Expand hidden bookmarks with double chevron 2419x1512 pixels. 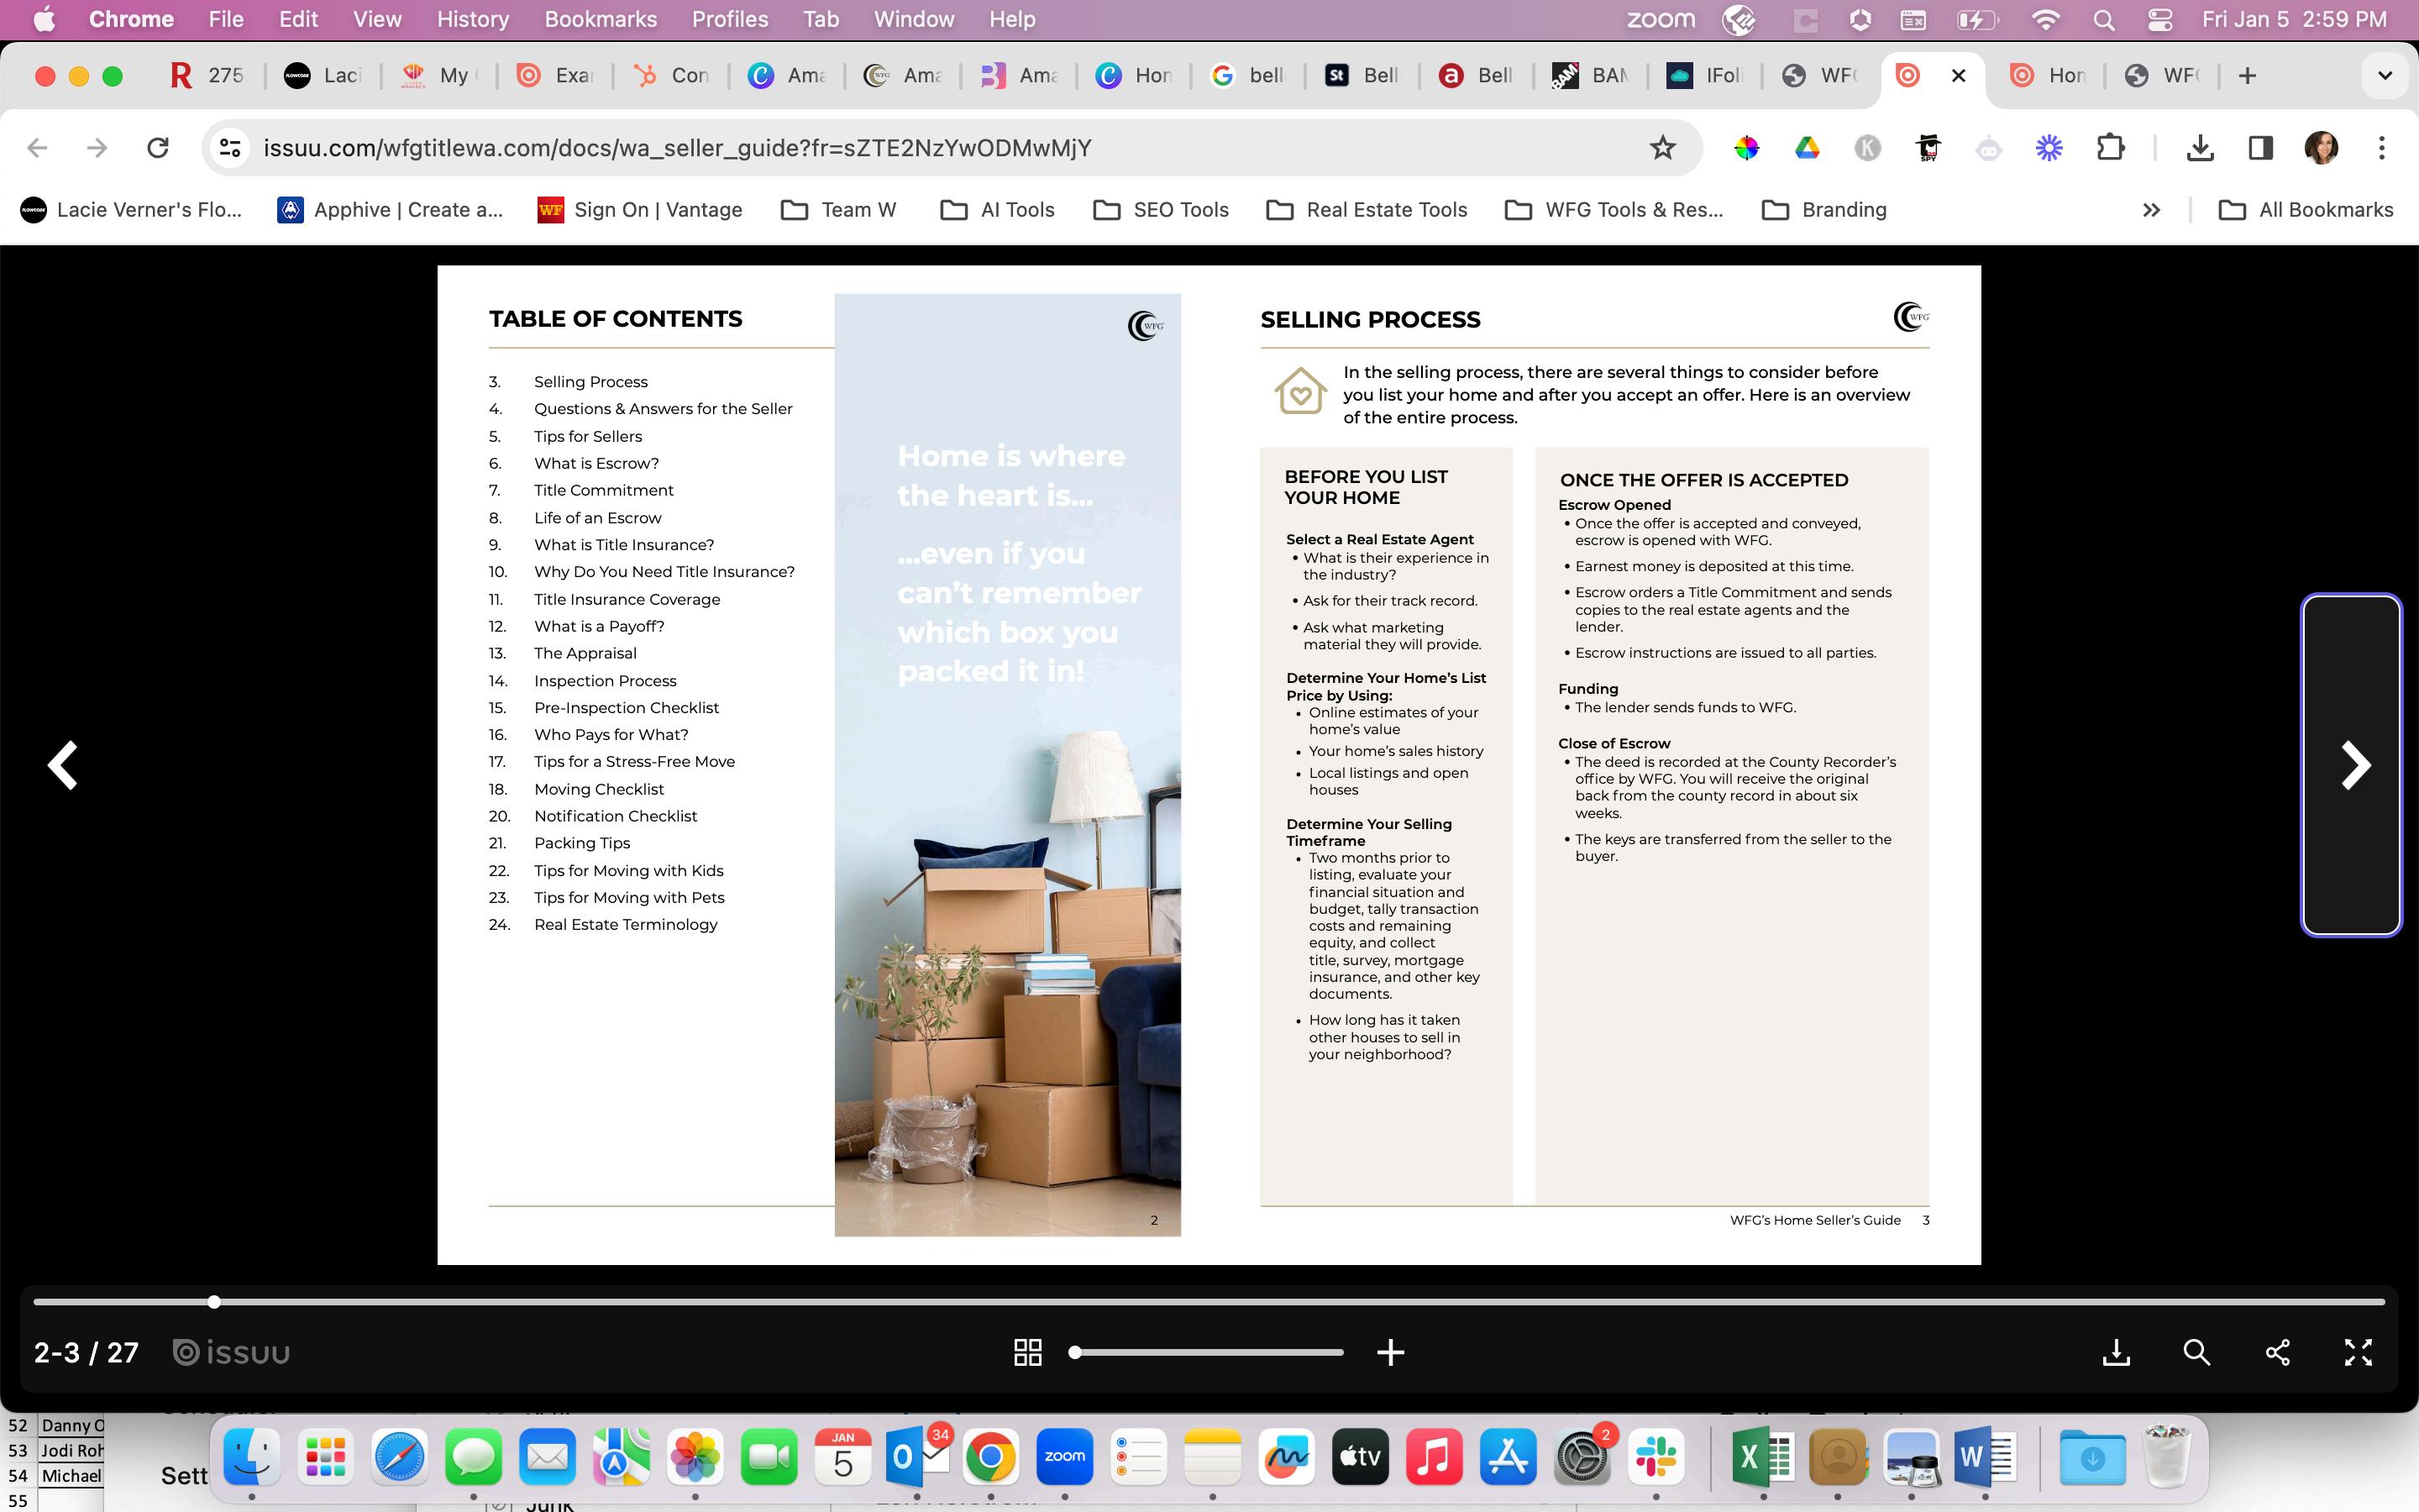[x=2151, y=210]
